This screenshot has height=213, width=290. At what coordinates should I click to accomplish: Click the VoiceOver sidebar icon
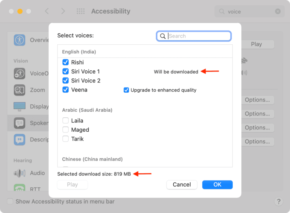coord(20,73)
